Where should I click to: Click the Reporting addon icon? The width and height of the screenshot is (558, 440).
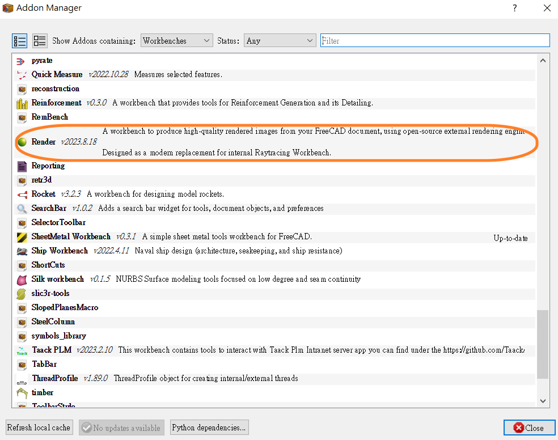[22, 167]
